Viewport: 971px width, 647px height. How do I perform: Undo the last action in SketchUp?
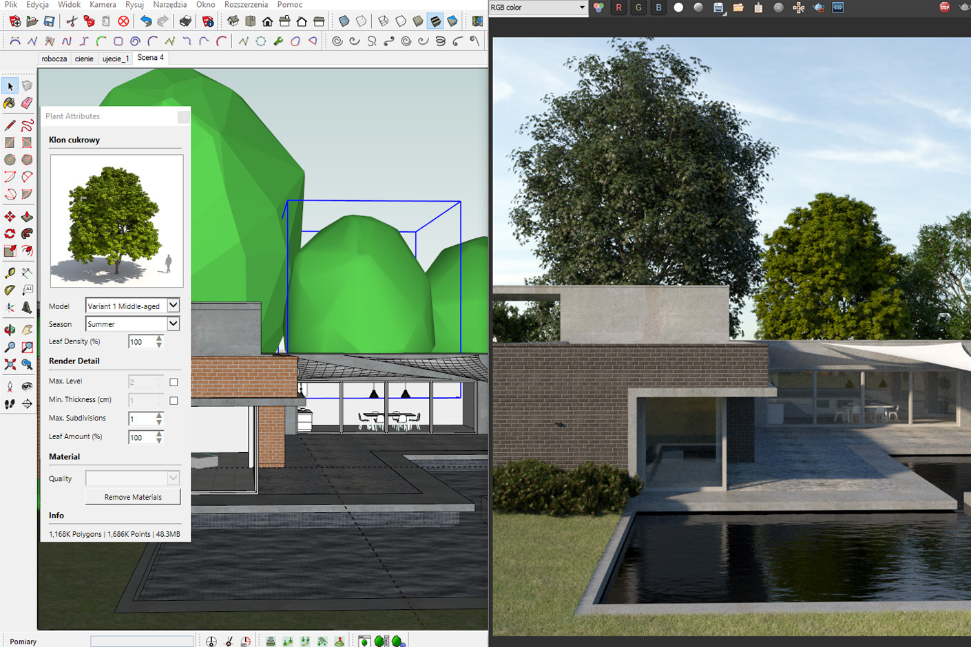pyautogui.click(x=145, y=21)
